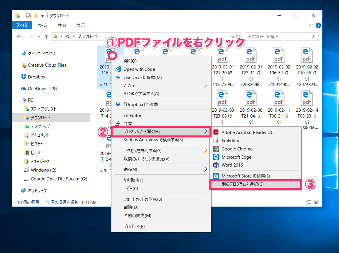339x253 pixels.
Task: Switch to the 表示 tab
Action: point(81,25)
